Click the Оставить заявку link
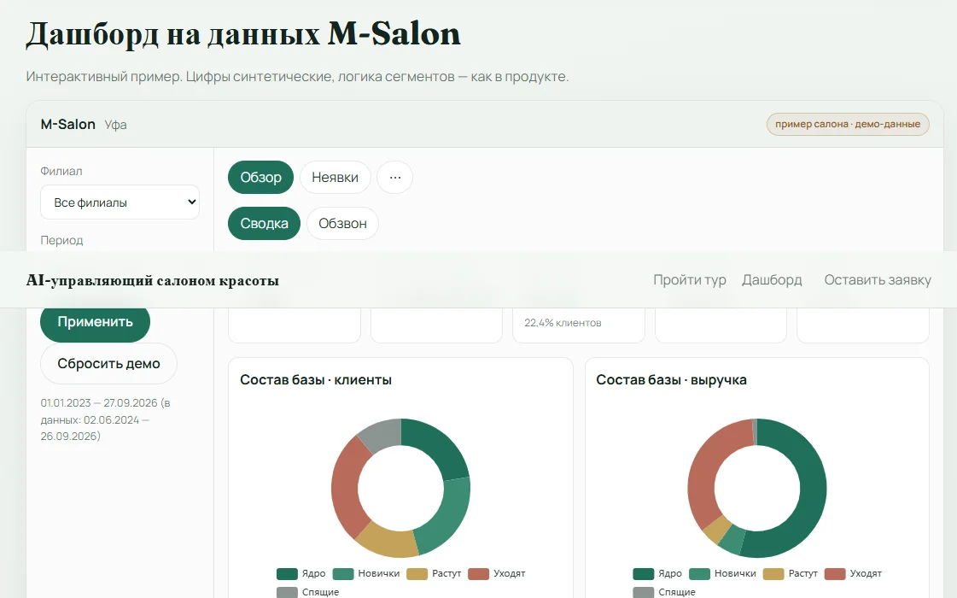The image size is (957, 598). [878, 279]
